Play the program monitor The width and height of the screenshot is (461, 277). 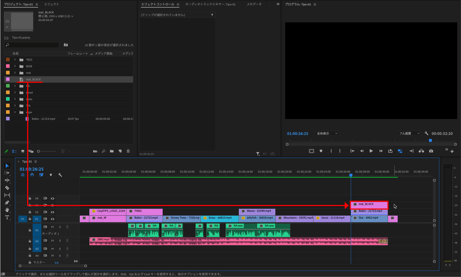pyautogui.click(x=371, y=151)
